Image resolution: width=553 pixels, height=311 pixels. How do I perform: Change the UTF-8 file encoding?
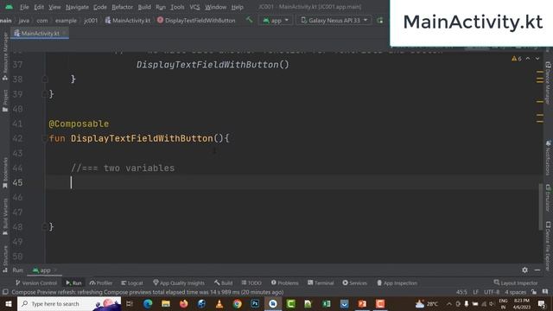pyautogui.click(x=492, y=292)
